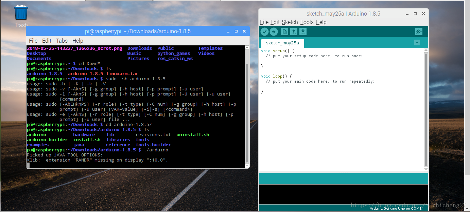Image resolution: width=470 pixels, height=212 pixels.
Task: Click the Verify checkmark button in Arduino
Action: click(264, 31)
